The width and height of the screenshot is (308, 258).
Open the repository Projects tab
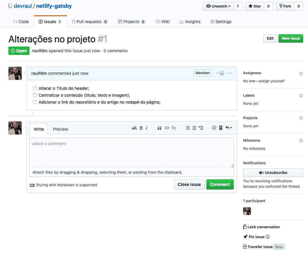[x=132, y=22]
